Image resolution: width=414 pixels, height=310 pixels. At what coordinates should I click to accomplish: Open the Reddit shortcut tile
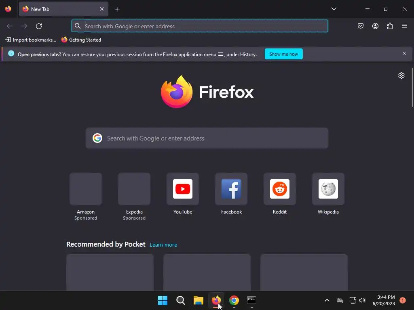coord(280,194)
